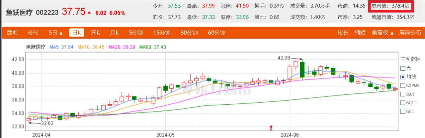
Task: Click the 涨停 41.50 value
Action: 242,6
